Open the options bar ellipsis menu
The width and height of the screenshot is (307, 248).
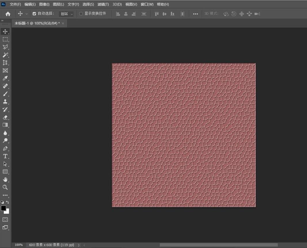(195, 14)
